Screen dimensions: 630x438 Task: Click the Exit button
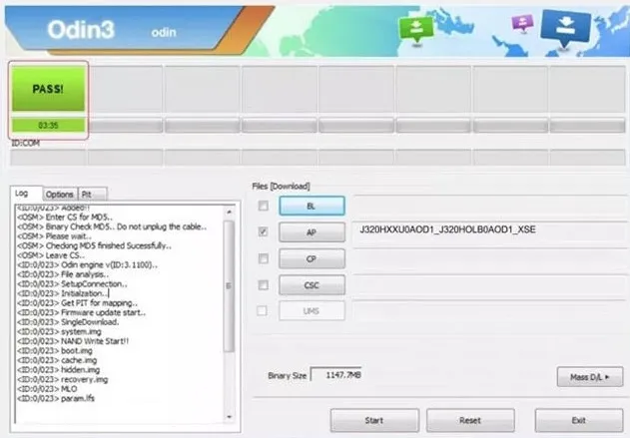pyautogui.click(x=578, y=420)
